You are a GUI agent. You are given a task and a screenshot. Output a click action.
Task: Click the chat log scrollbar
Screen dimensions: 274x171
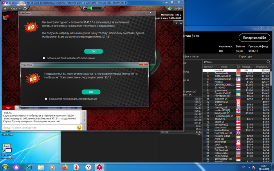[82, 117]
